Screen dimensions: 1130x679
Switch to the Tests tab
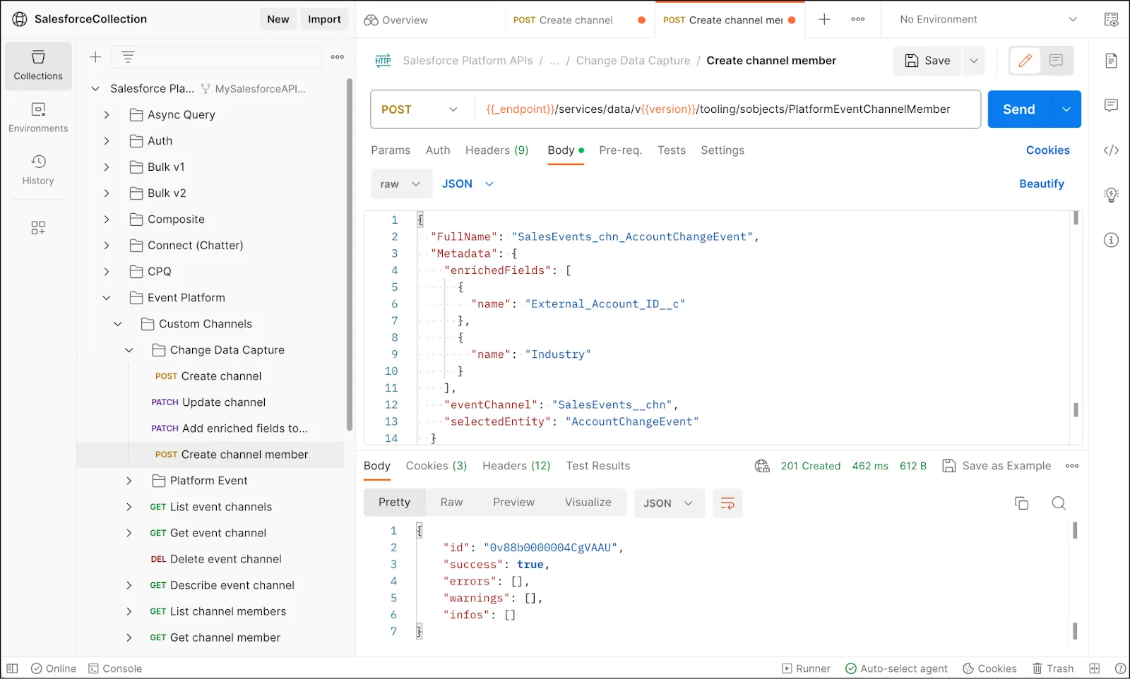672,150
